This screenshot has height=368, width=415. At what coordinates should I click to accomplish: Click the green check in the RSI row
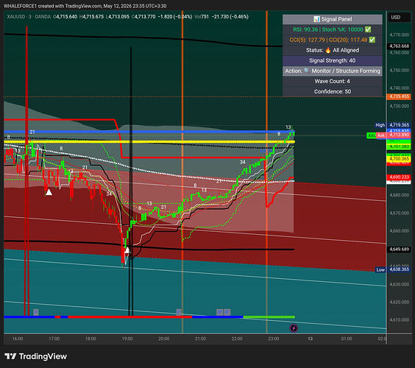point(368,29)
